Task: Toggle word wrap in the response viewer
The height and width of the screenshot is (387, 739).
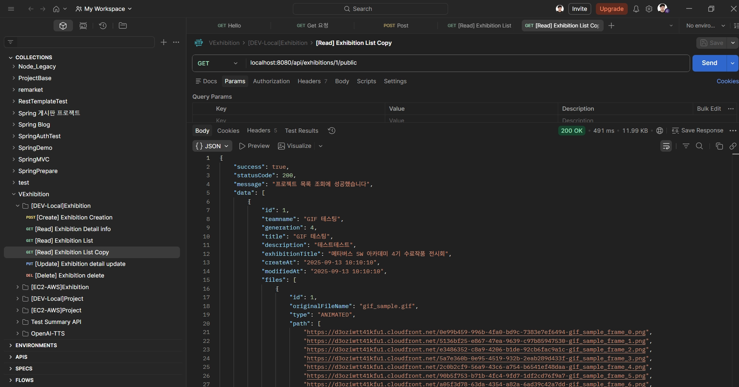Action: click(x=666, y=146)
